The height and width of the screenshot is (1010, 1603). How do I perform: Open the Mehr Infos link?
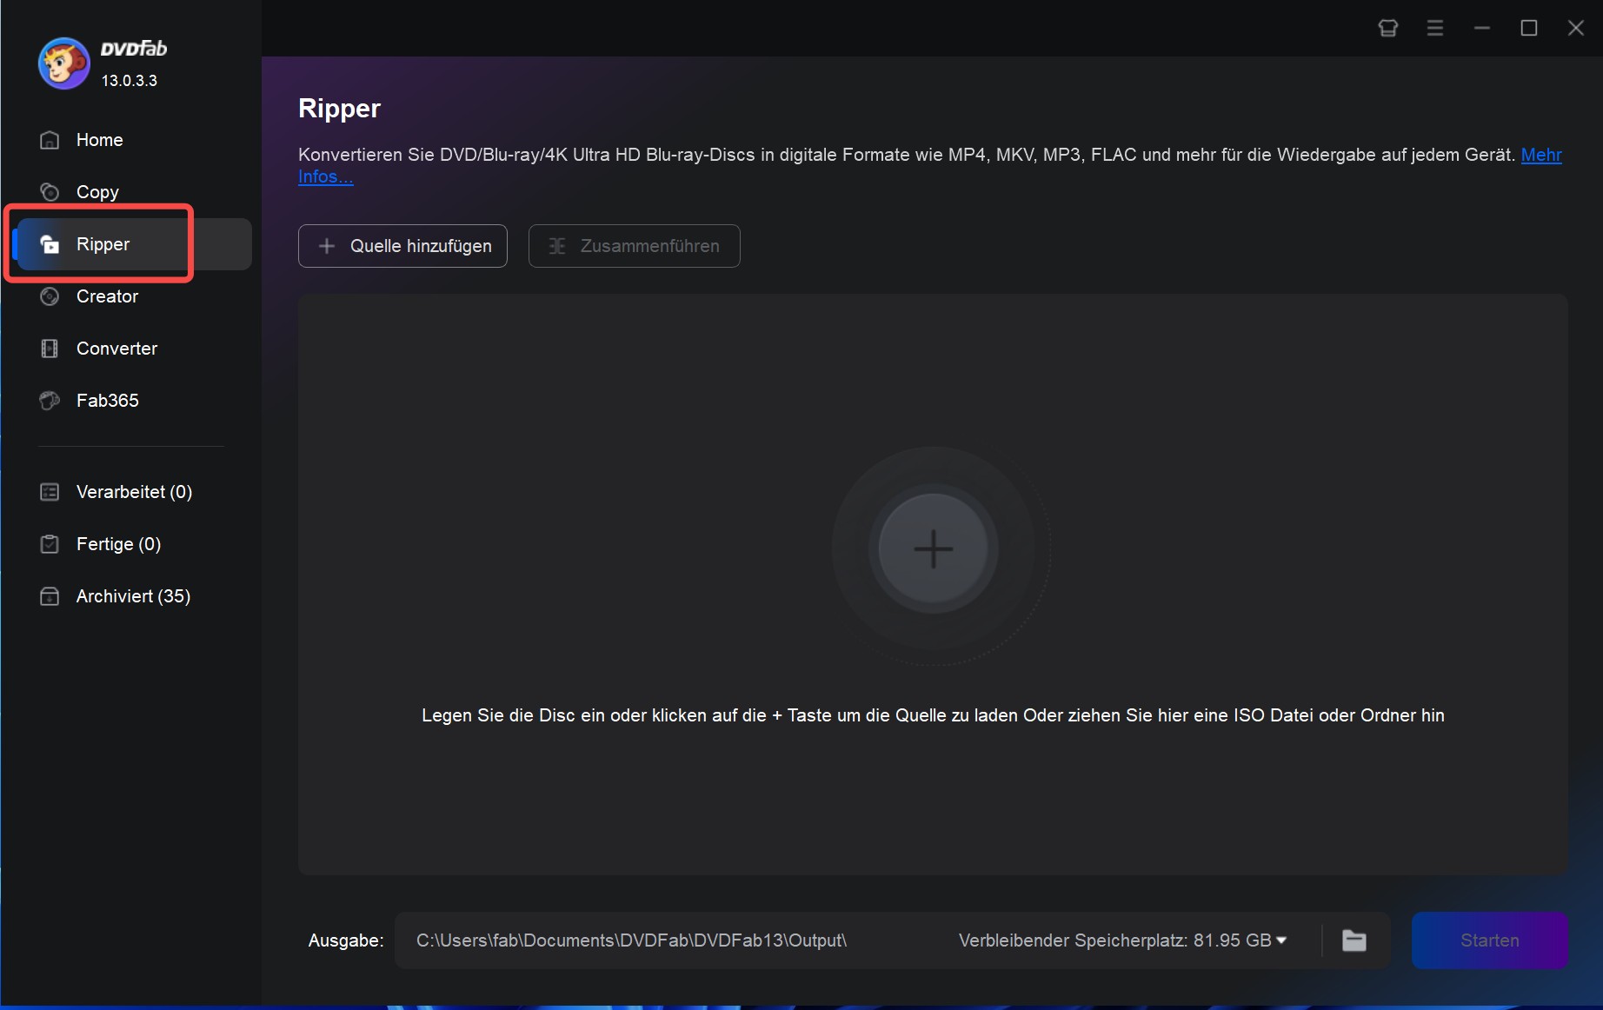[1541, 155]
